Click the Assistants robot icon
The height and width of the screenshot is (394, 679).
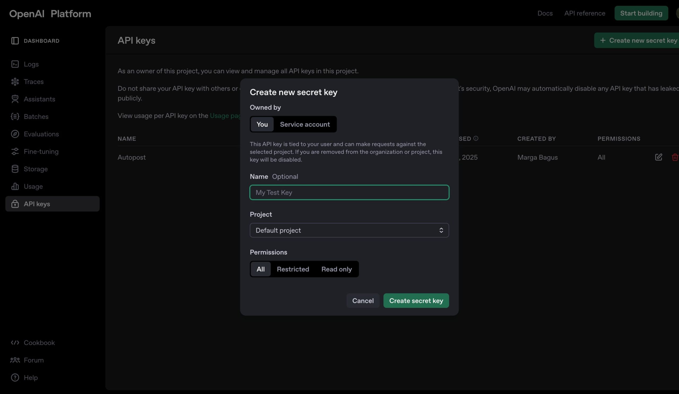pos(15,99)
